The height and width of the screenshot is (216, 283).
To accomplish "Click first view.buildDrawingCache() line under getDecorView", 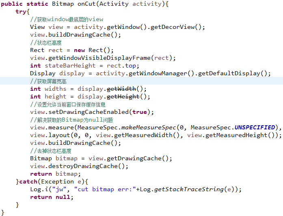I will pos(76,35).
